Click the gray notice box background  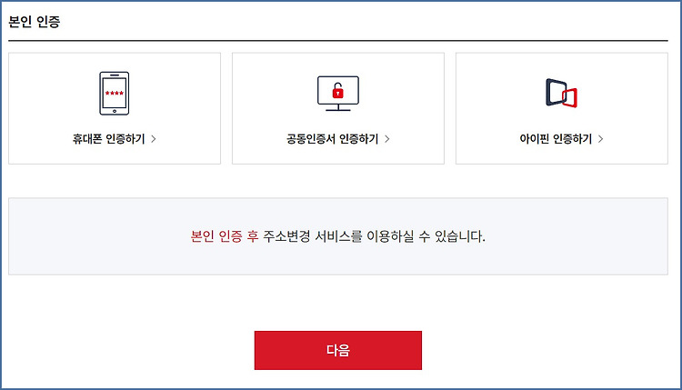click(338, 261)
